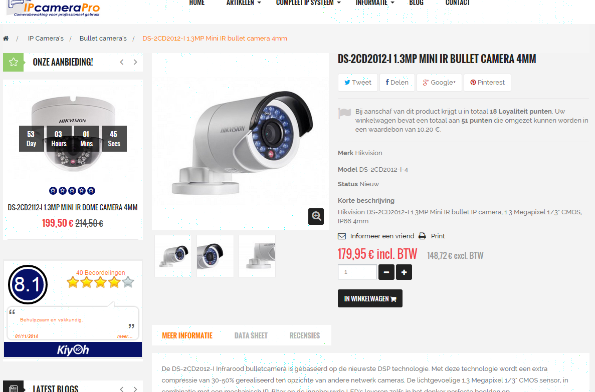The width and height of the screenshot is (595, 392).
Task: Click the magnifier zoom icon on product image
Action: click(316, 216)
